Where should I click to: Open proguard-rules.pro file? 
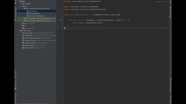coord(39,40)
